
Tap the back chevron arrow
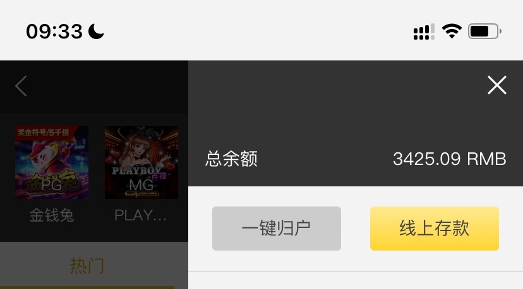pyautogui.click(x=21, y=86)
